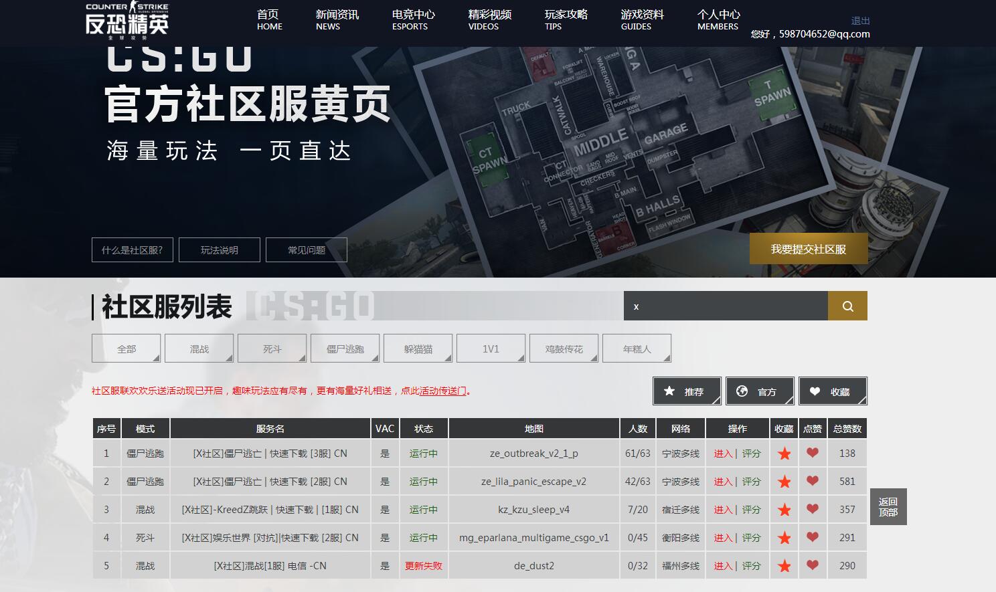Select the 鸡鼓传花 category filter
Screen dimensions: 996x592
564,348
